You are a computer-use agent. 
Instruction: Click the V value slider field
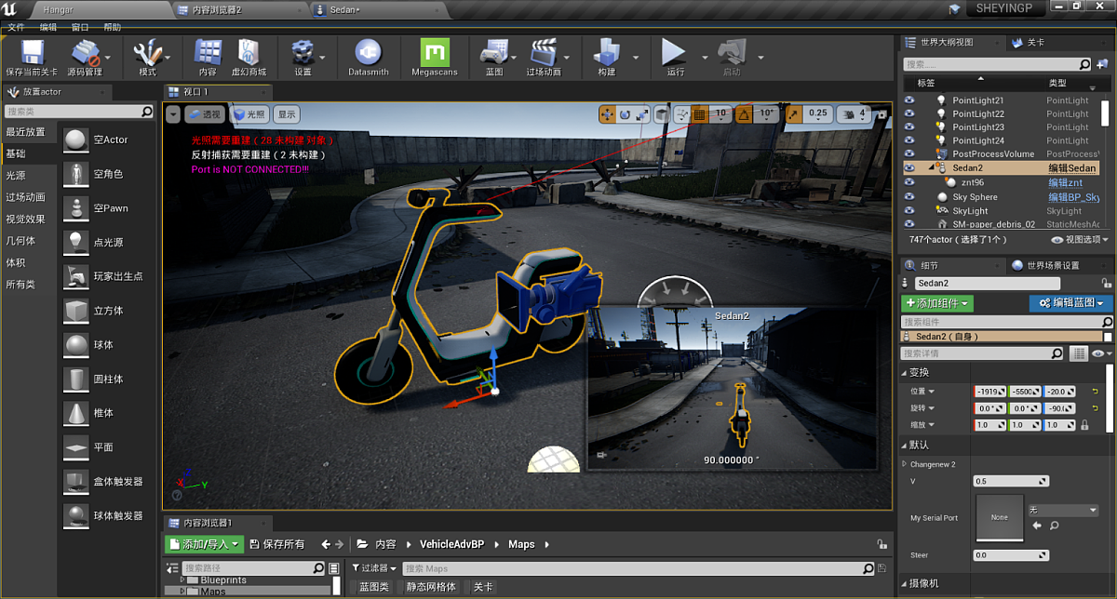(1010, 482)
